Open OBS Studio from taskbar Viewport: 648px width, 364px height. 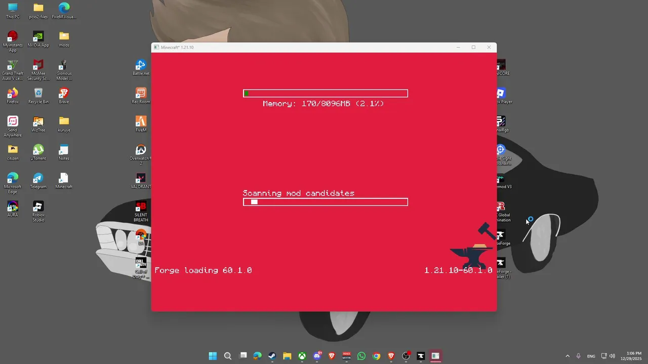click(x=406, y=356)
